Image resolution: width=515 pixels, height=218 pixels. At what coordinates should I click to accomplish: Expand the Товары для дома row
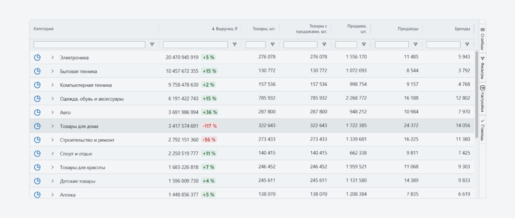(52, 126)
